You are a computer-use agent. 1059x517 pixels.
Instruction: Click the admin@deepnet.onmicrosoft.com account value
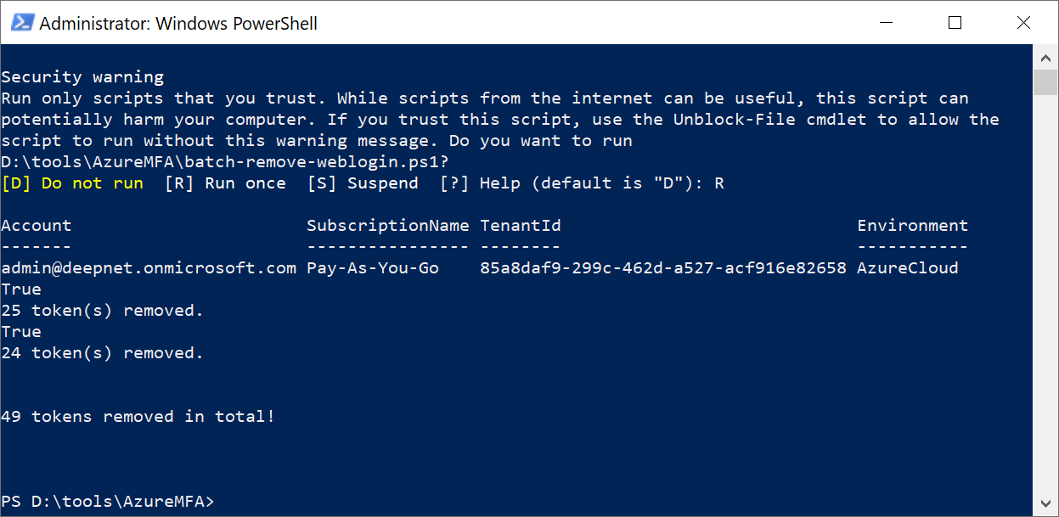click(149, 268)
